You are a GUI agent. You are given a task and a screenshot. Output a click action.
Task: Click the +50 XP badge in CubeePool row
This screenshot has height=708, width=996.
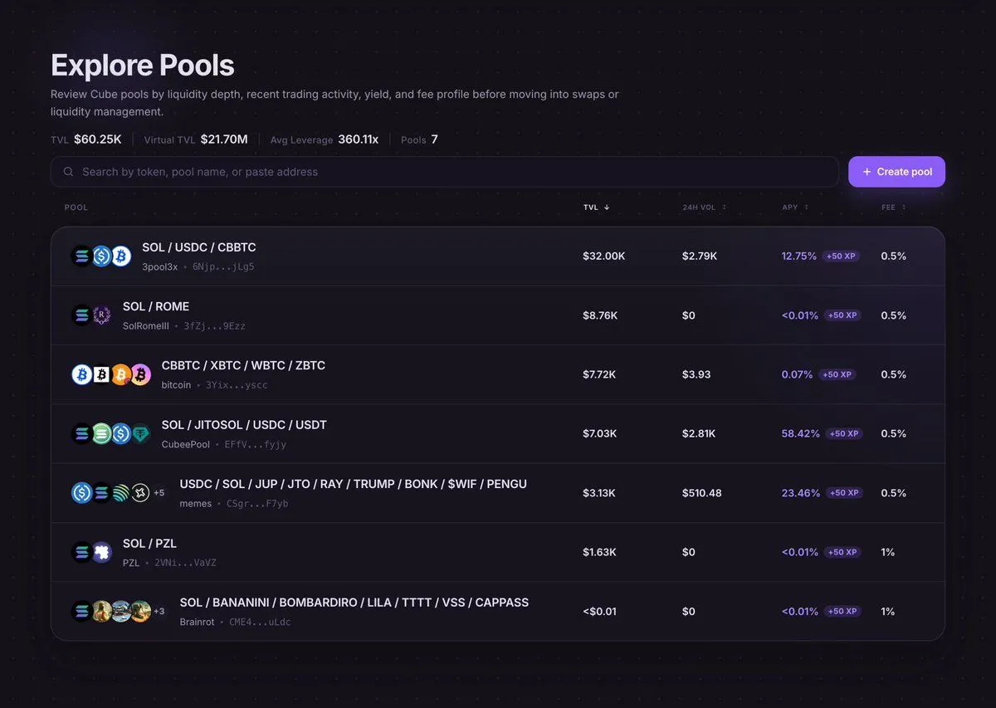coord(843,433)
